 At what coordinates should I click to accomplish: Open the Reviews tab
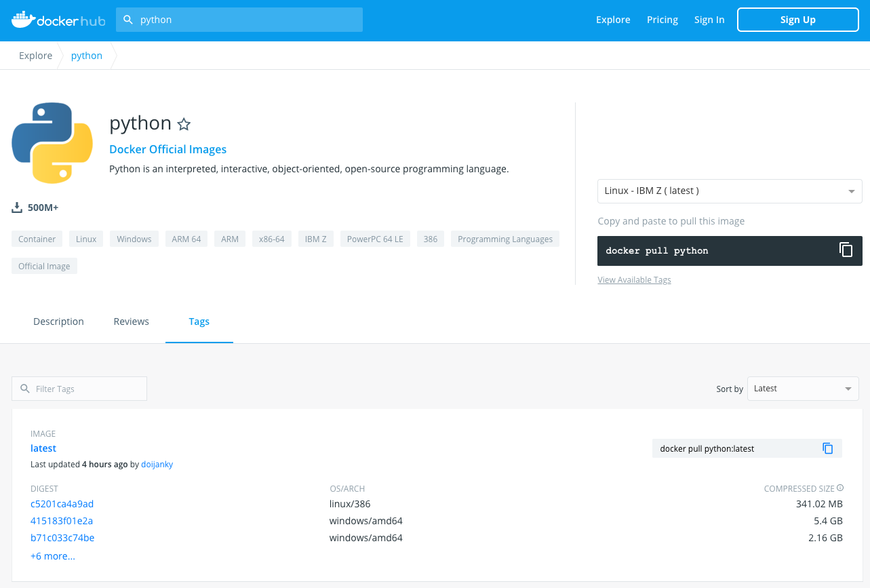tap(131, 321)
